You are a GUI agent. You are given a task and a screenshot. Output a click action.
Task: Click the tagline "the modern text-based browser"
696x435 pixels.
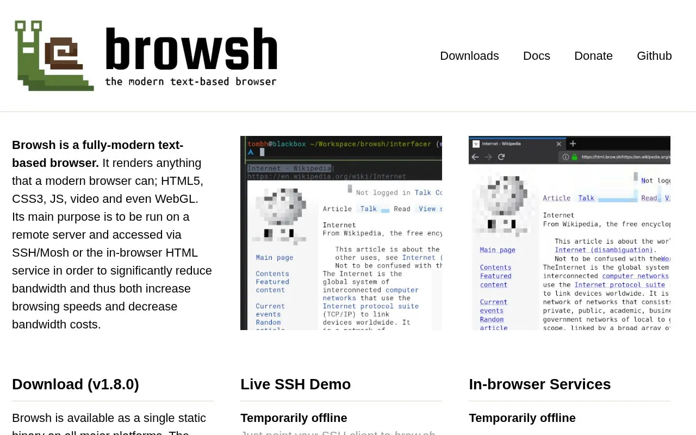point(190,82)
